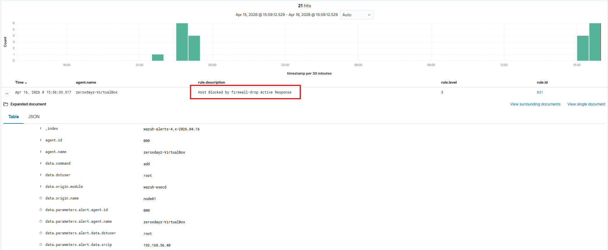The height and width of the screenshot is (250, 608).
Task: Click the type icon beside data.dstuser
Action: click(x=41, y=175)
